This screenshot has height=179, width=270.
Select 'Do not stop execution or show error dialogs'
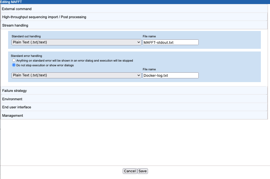14,65
